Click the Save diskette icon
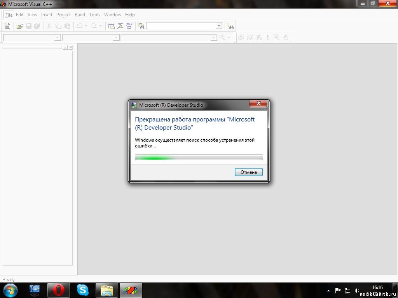The image size is (398, 298). click(29, 26)
